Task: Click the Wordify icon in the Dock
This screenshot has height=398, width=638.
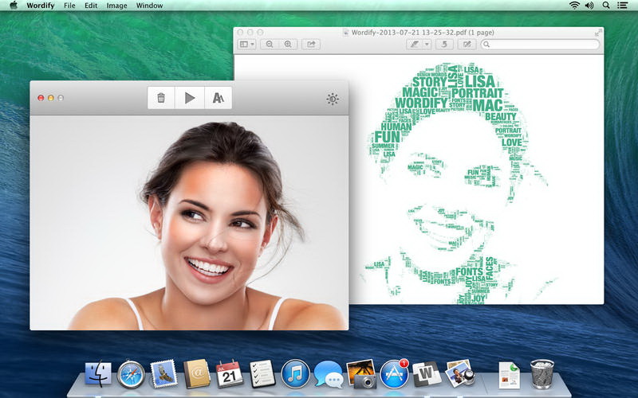Action: (427, 374)
